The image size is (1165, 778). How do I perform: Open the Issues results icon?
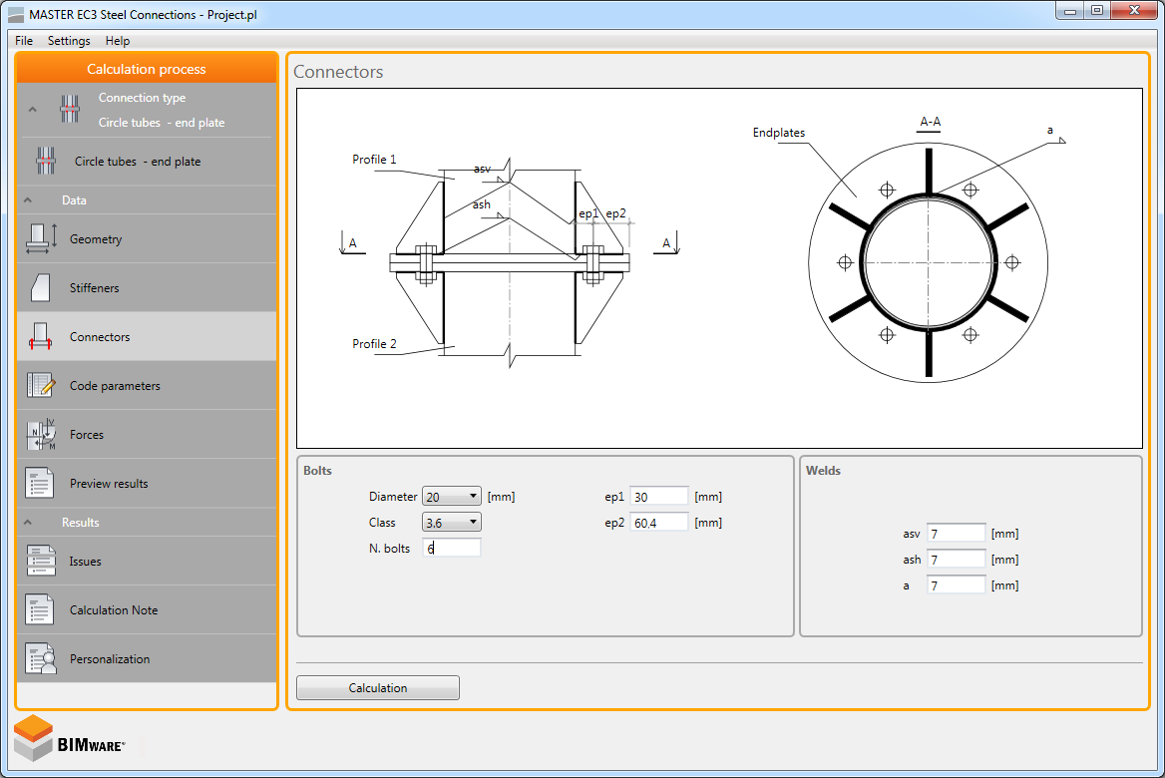[x=41, y=562]
